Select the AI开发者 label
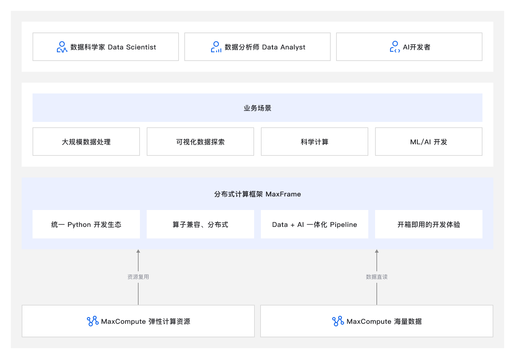This screenshot has height=359, width=515. coord(416,47)
